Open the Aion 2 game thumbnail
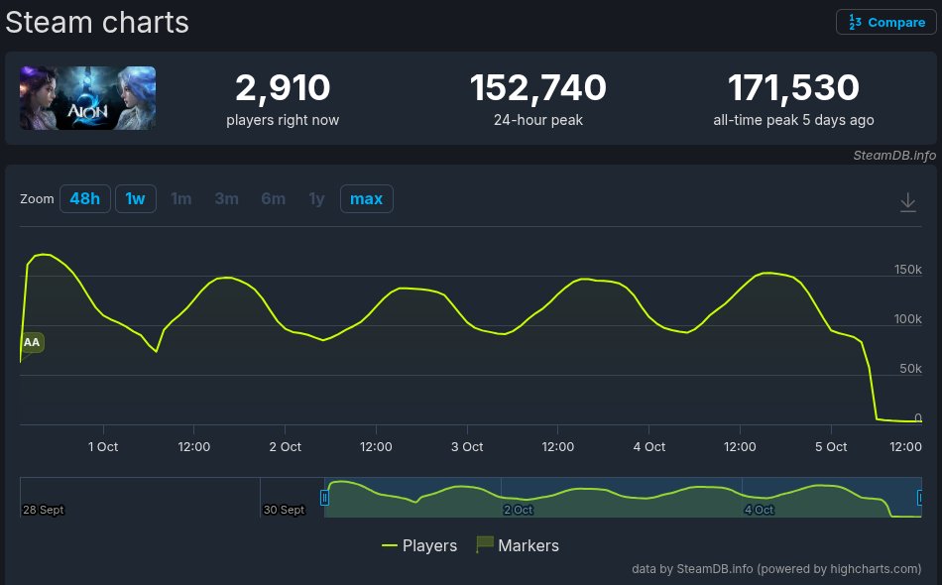 tap(87, 98)
